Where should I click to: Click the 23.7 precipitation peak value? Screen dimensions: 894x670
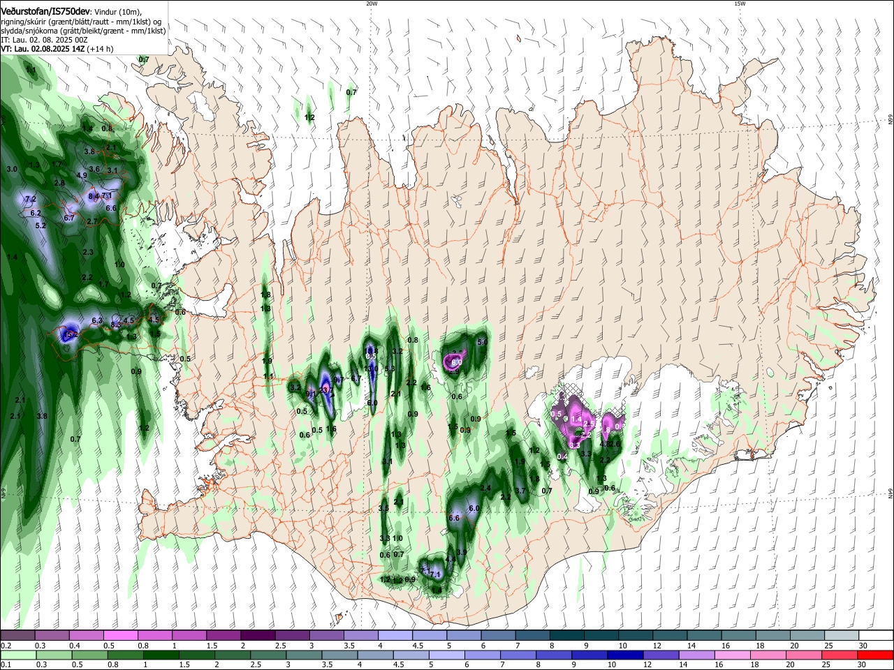[326, 389]
